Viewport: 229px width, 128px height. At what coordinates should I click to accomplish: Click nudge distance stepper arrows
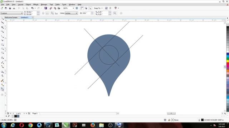tap(92, 13)
